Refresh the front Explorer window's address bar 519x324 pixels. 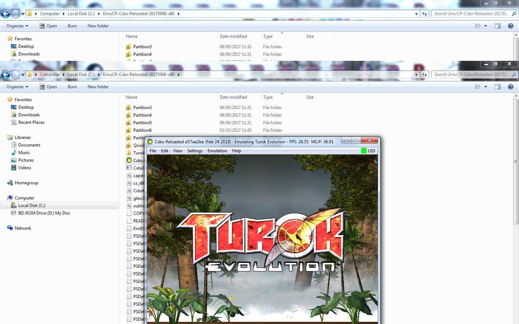pyautogui.click(x=425, y=75)
